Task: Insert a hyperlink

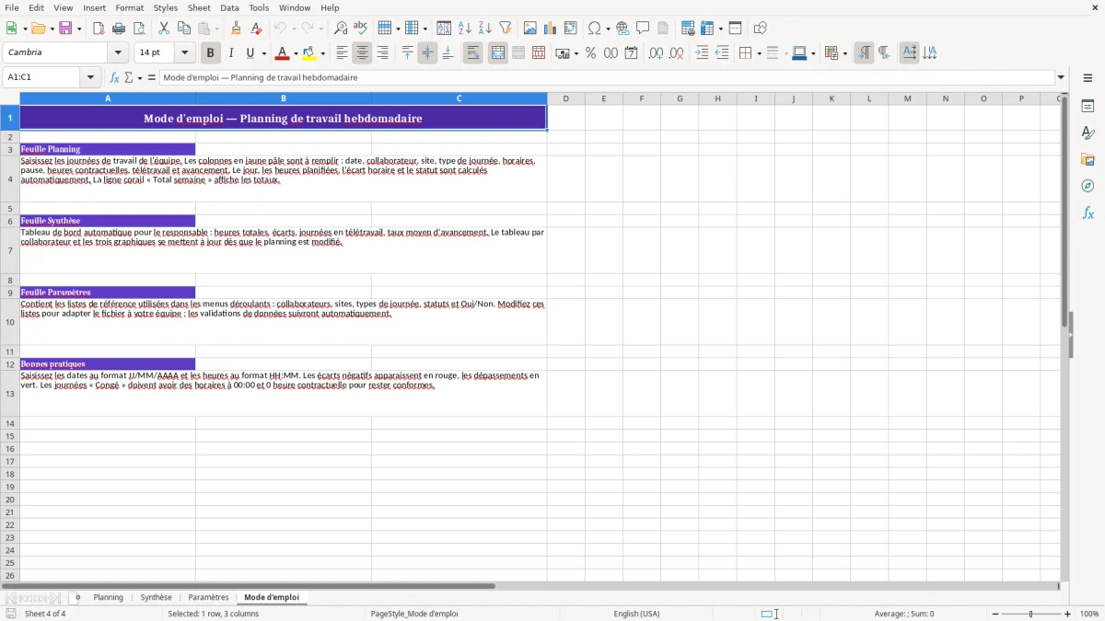Action: click(x=622, y=29)
